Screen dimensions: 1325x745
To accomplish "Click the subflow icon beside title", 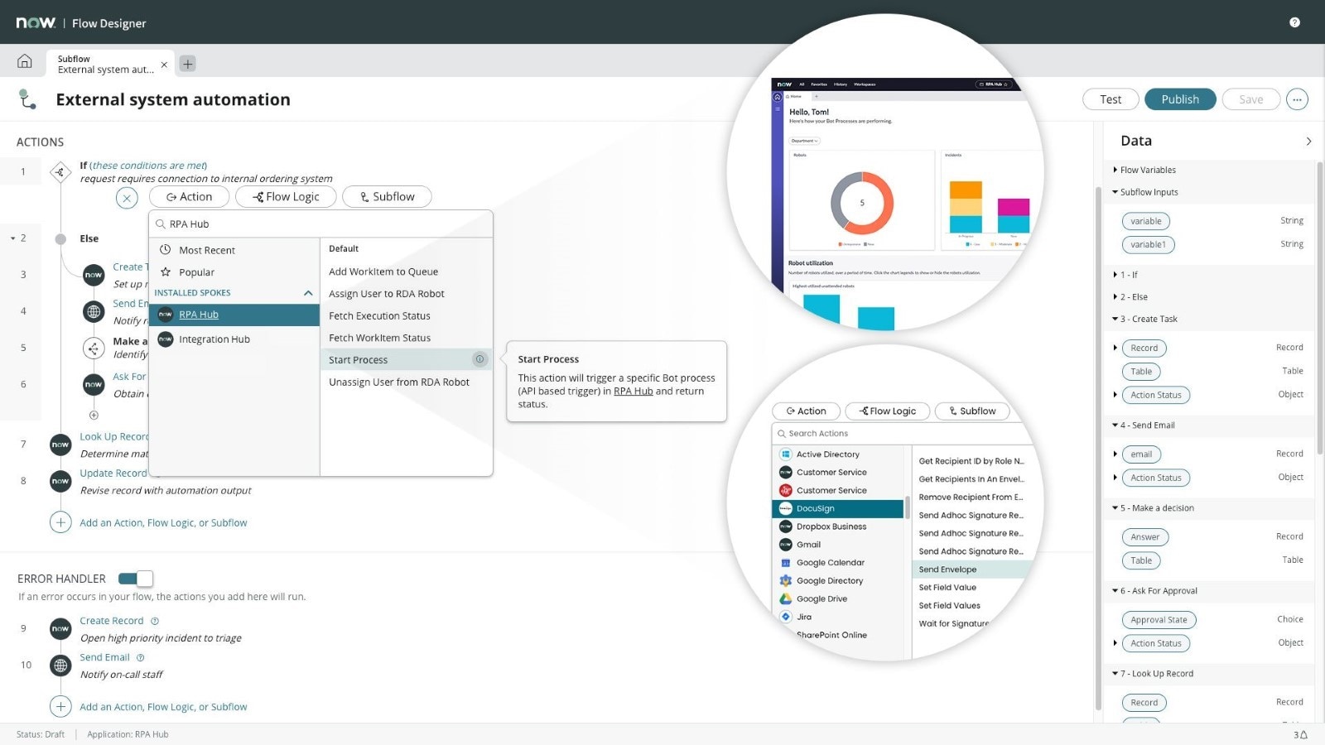I will coord(27,99).
